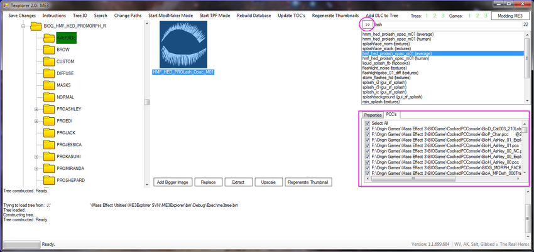Select the HMF_HED_PROLash_Opac_M01 eyelash thumbnail
534x252 pixels.
183,45
